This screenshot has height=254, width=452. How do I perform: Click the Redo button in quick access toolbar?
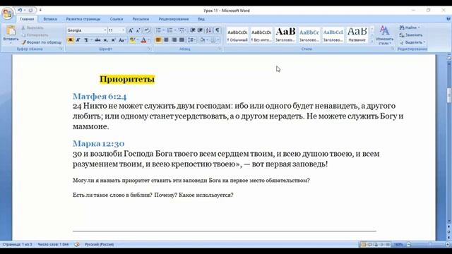coord(30,11)
